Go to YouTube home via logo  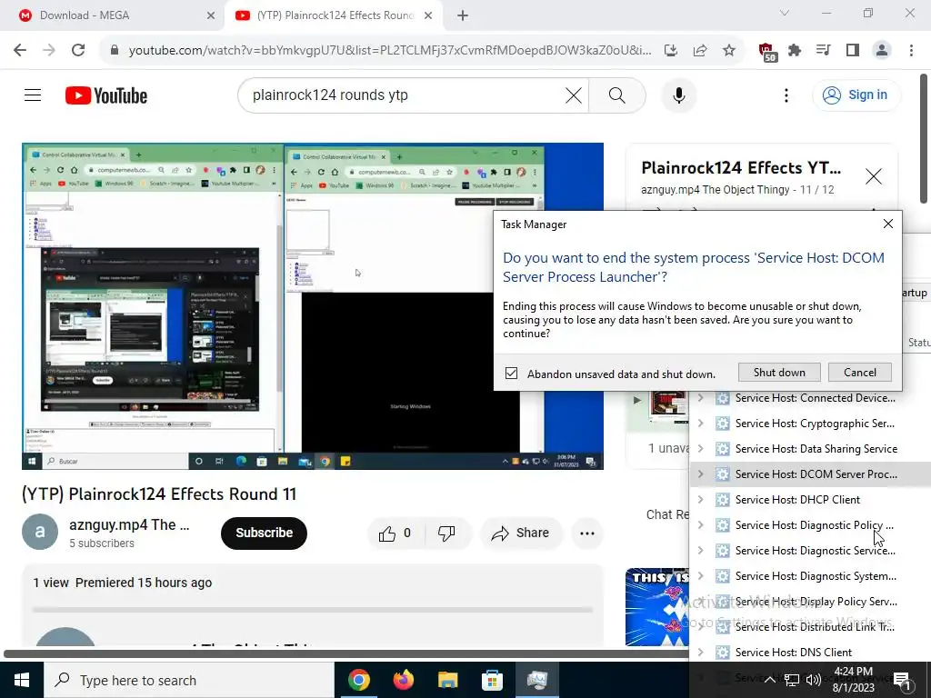point(106,95)
